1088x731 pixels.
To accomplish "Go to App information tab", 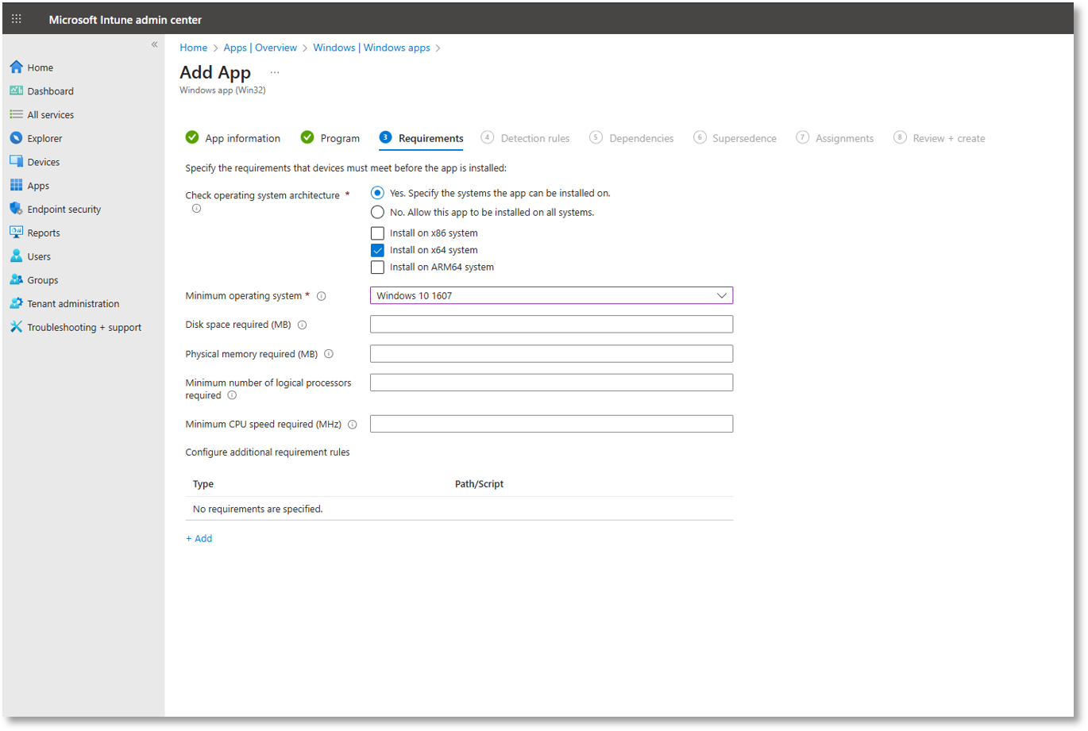I will tap(242, 138).
